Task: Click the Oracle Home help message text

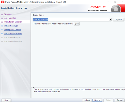Action: pyautogui.click(x=79, y=90)
